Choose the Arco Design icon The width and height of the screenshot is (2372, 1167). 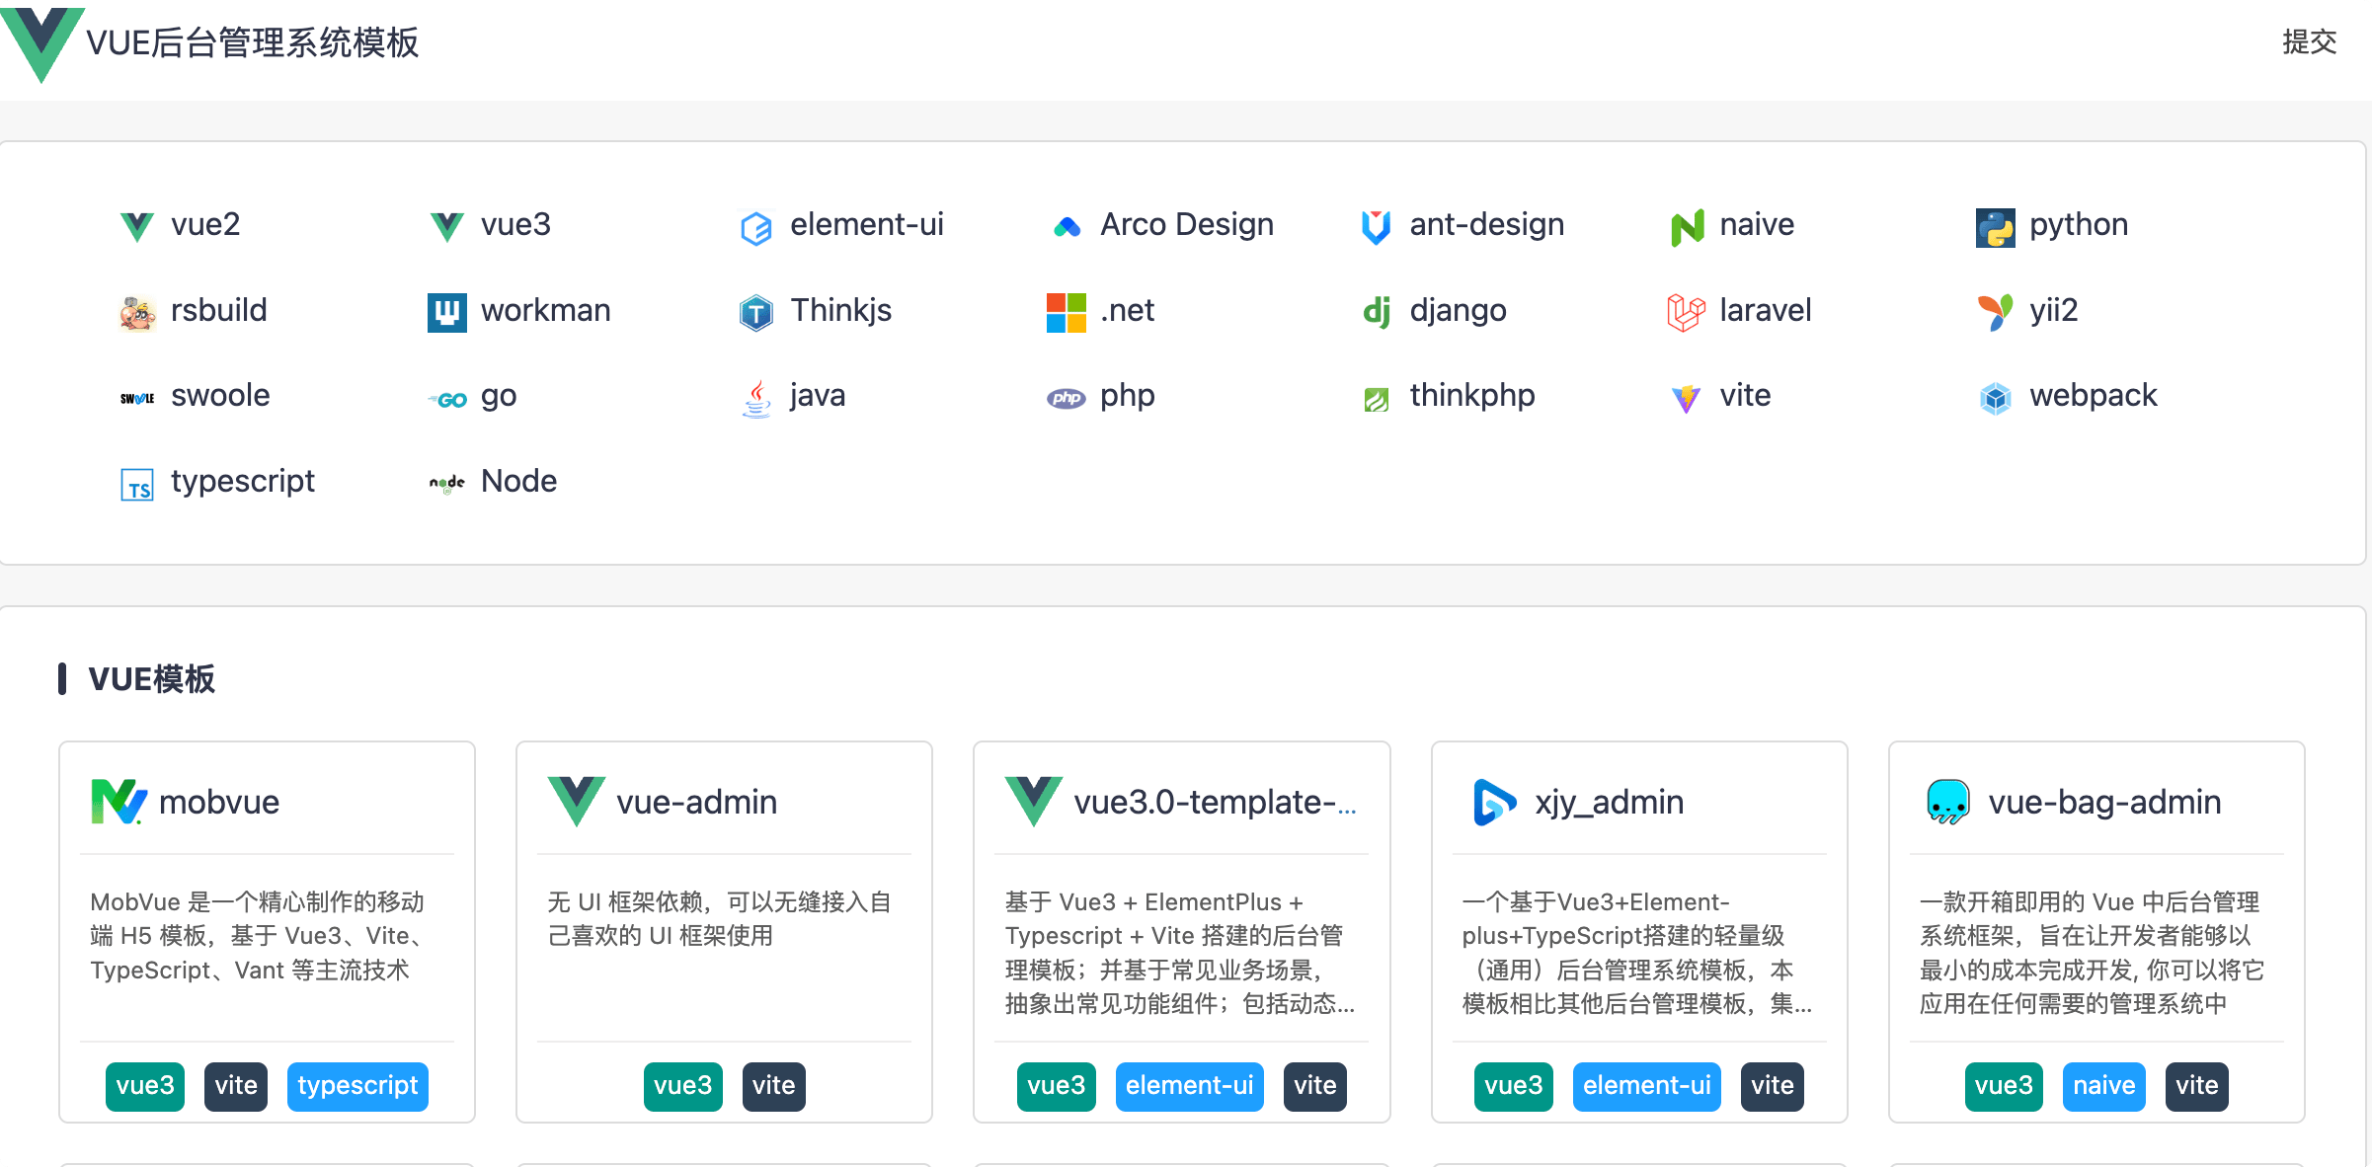[x=1067, y=227]
